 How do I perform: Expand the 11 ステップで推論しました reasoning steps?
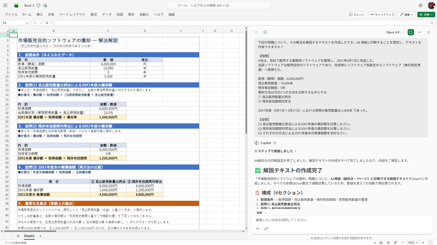click(x=276, y=151)
